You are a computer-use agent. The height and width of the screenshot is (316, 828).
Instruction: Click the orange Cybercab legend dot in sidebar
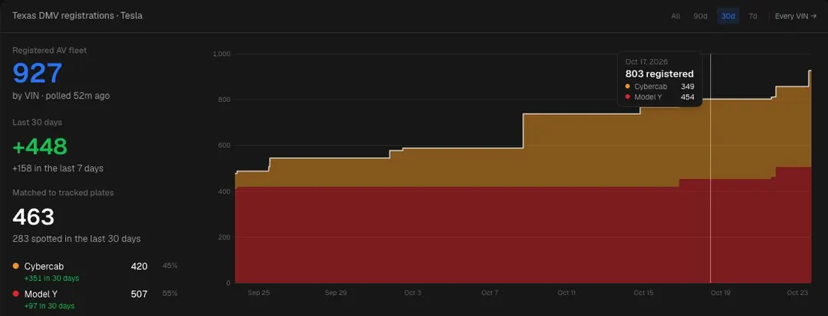pyautogui.click(x=15, y=266)
